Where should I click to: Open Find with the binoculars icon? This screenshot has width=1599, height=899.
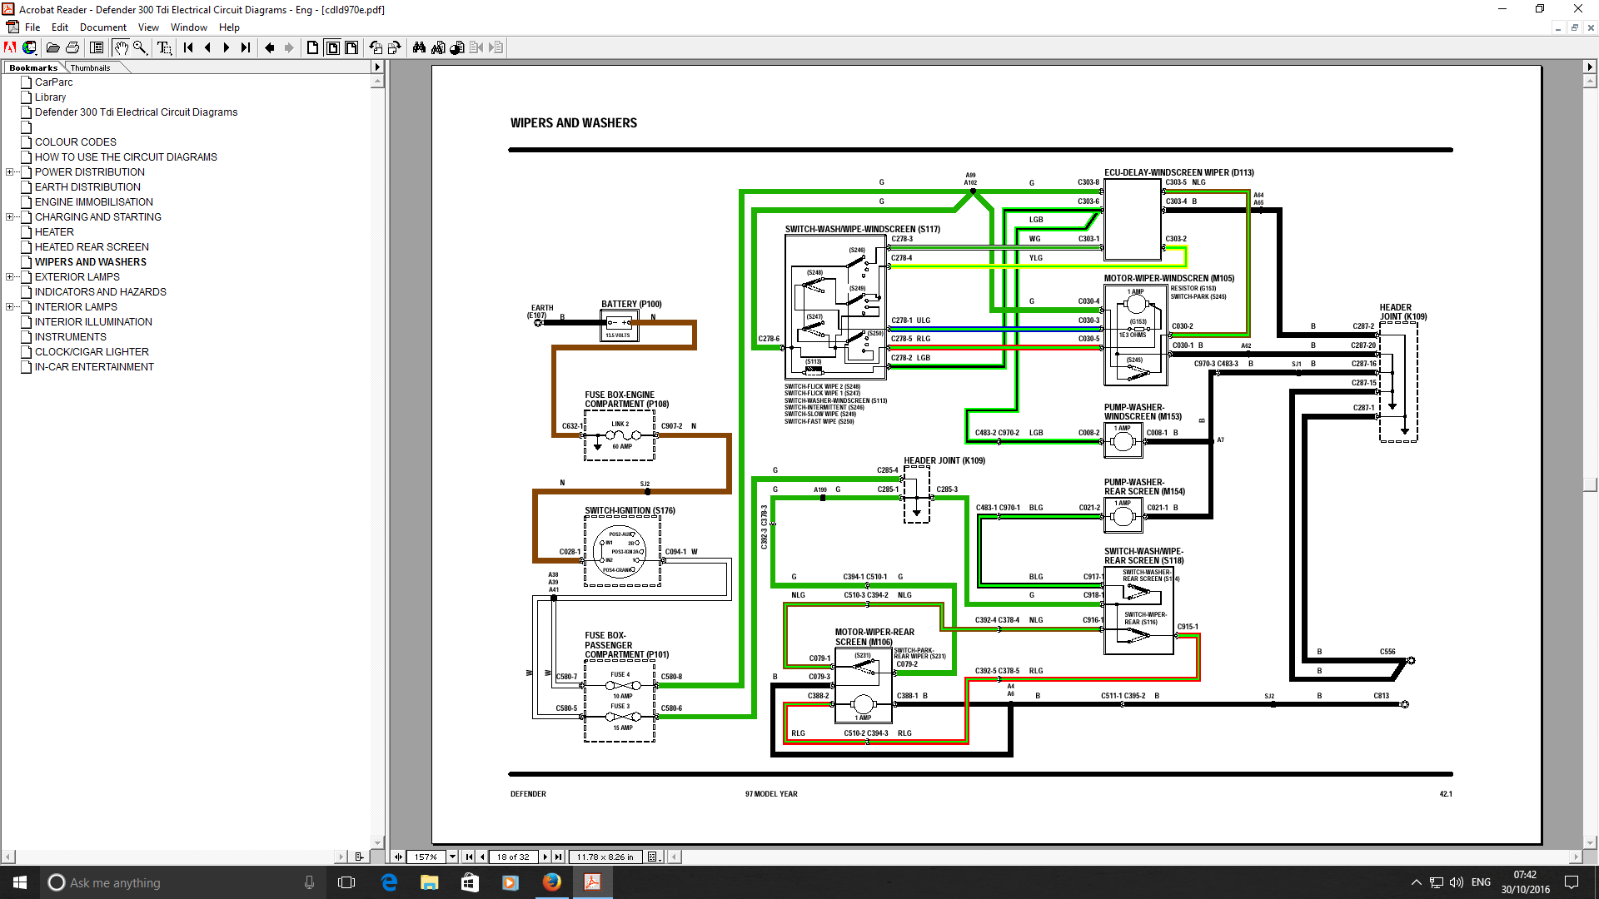point(419,47)
